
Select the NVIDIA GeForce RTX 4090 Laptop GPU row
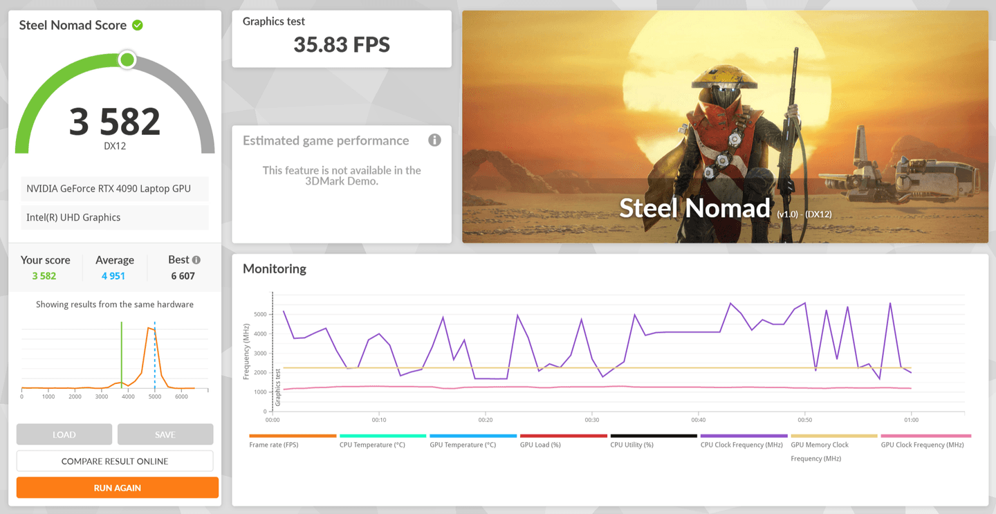click(x=115, y=188)
